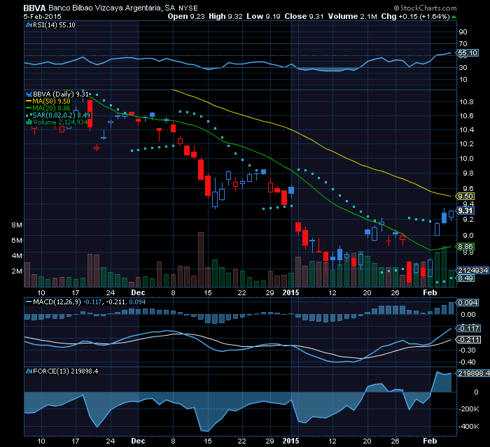Click the SAR dotted legend icon
The width and height of the screenshot is (490, 447).
29,115
